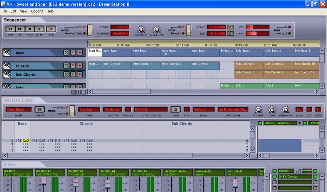
Task: Open pattern COLOR picker button
Action: 39,109
